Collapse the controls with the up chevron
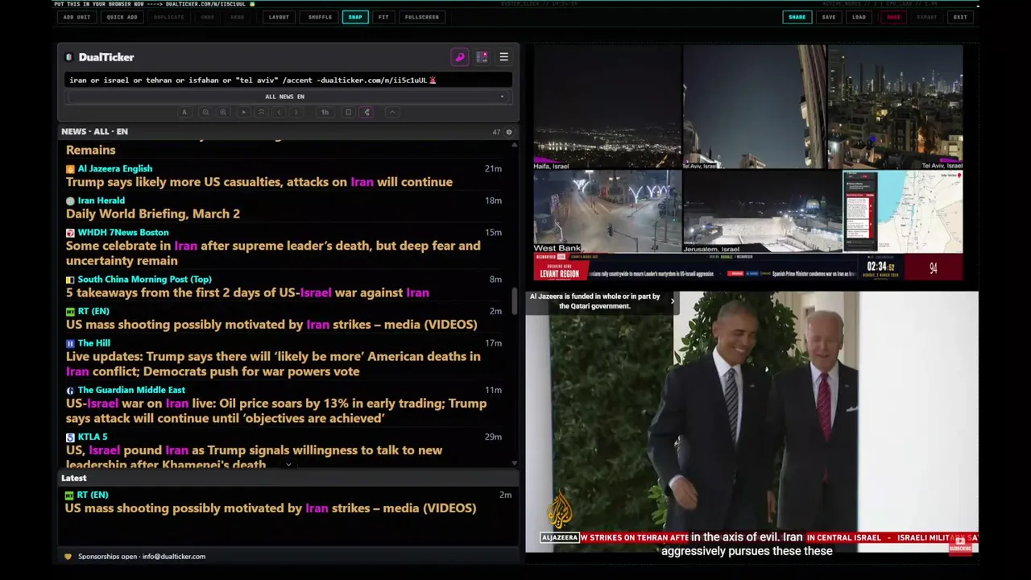This screenshot has width=1031, height=580. click(x=392, y=112)
